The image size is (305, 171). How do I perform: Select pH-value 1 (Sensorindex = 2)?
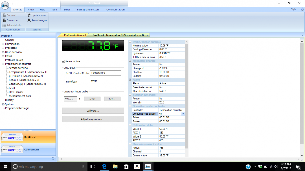(26, 76)
